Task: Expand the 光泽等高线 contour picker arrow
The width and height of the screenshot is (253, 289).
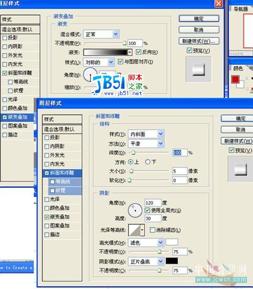Action: 142,230
